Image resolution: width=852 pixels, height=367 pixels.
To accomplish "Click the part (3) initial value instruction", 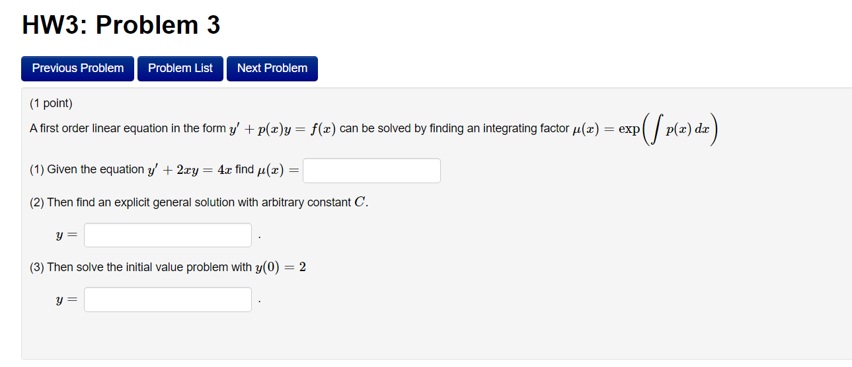I will pyautogui.click(x=168, y=267).
